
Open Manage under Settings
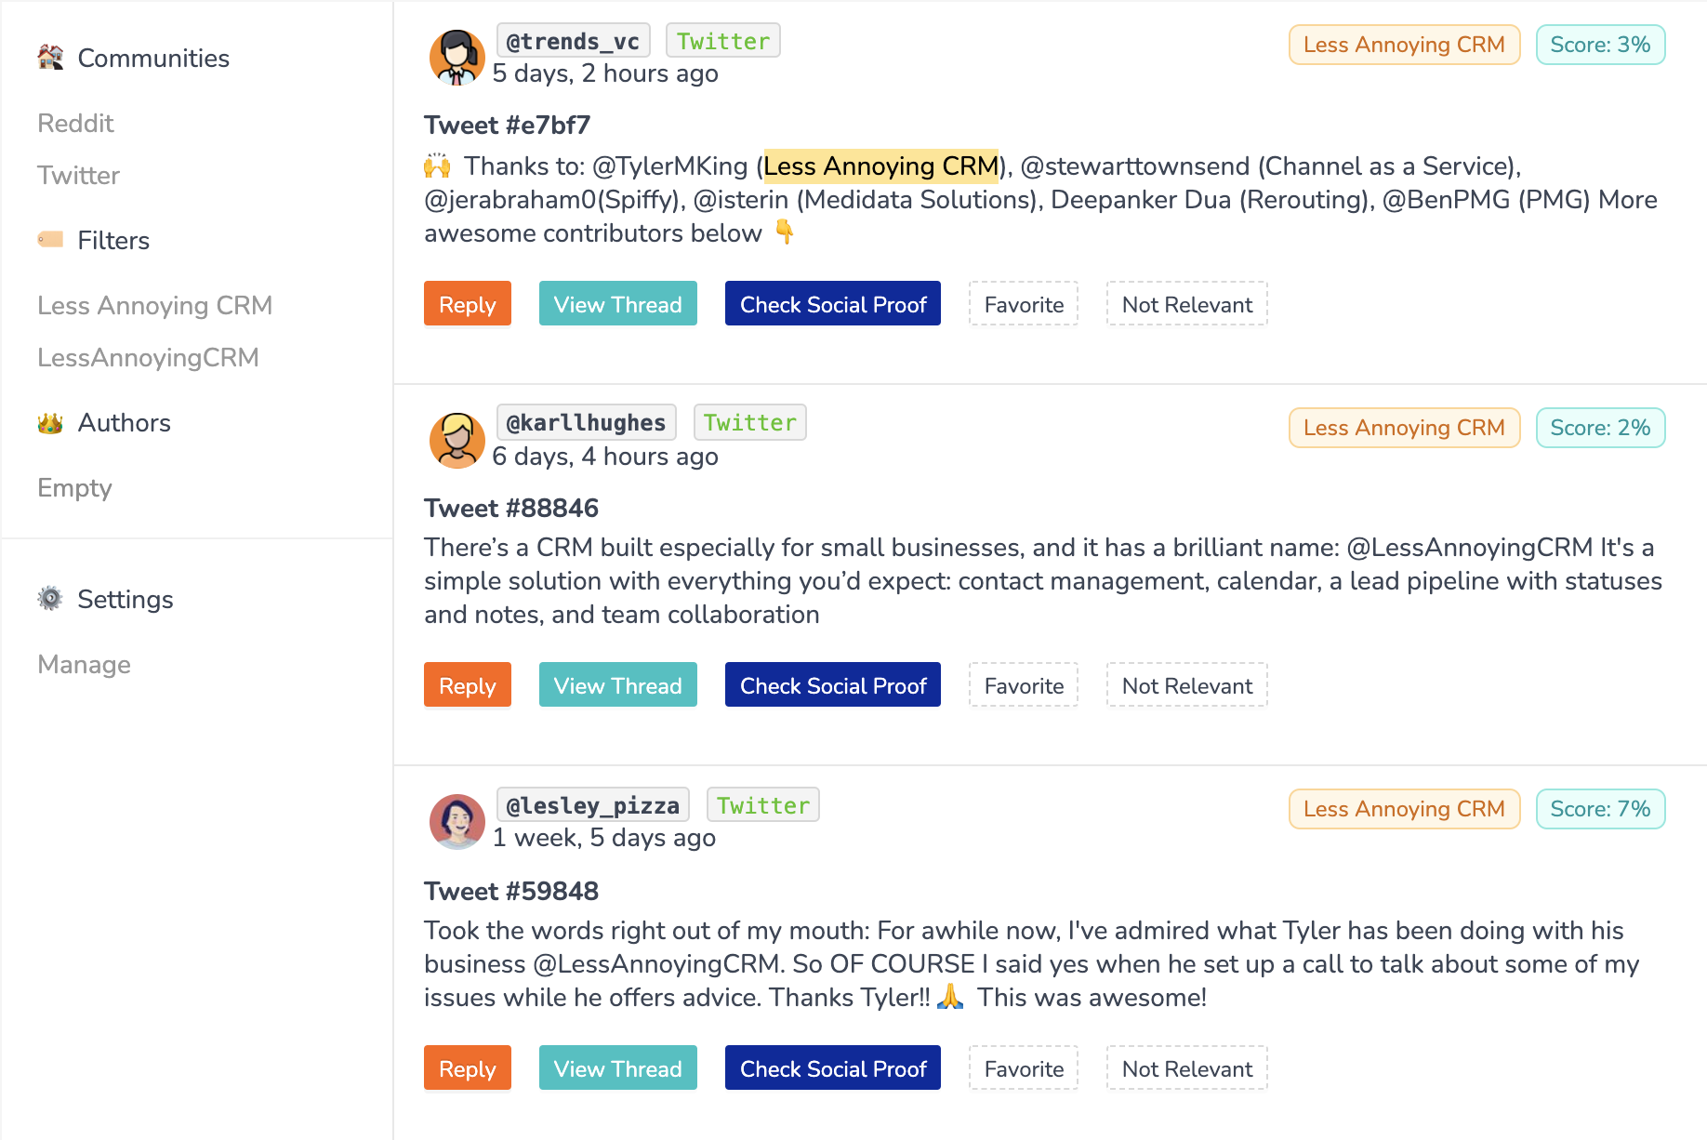coord(84,664)
